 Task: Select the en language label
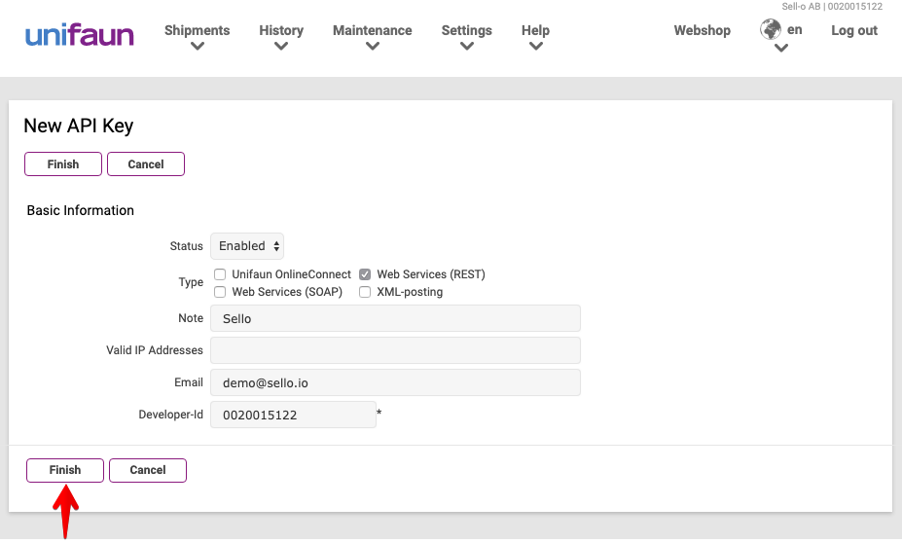[794, 30]
